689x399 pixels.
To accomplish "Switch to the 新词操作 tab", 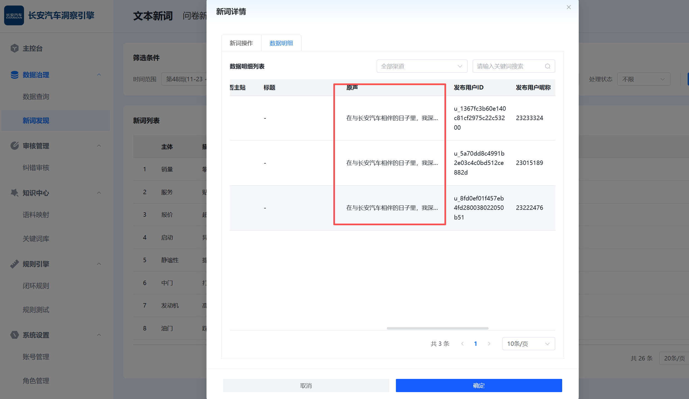I will tap(241, 43).
